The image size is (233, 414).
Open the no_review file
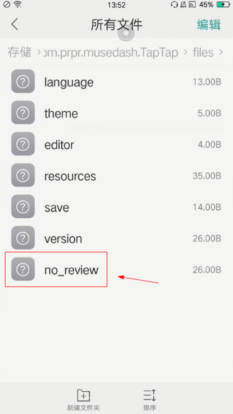(116, 269)
